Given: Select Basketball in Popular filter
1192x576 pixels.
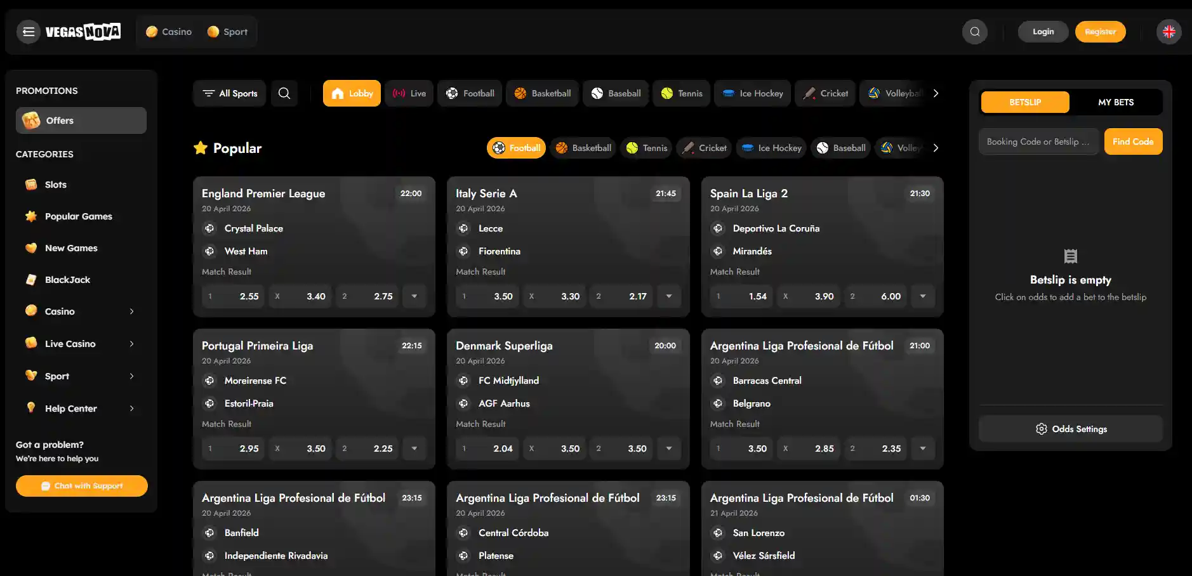Looking at the screenshot, I should (583, 148).
